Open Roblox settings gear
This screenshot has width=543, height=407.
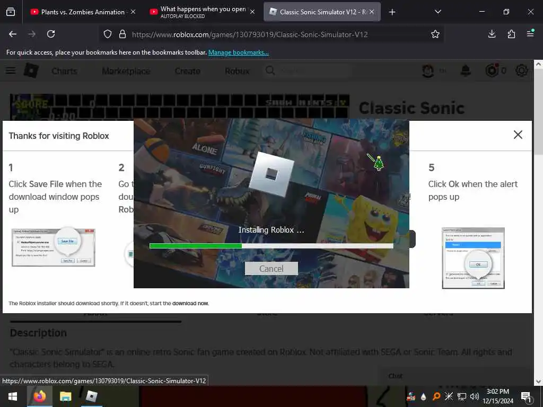[x=522, y=70]
